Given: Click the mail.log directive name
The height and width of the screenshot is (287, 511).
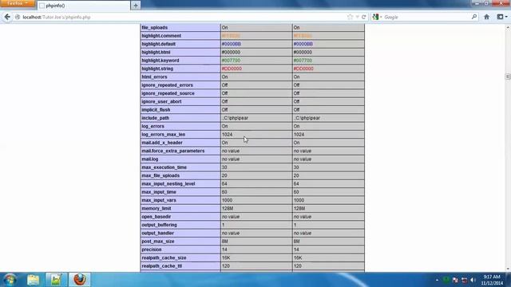Looking at the screenshot, I should (150, 159).
